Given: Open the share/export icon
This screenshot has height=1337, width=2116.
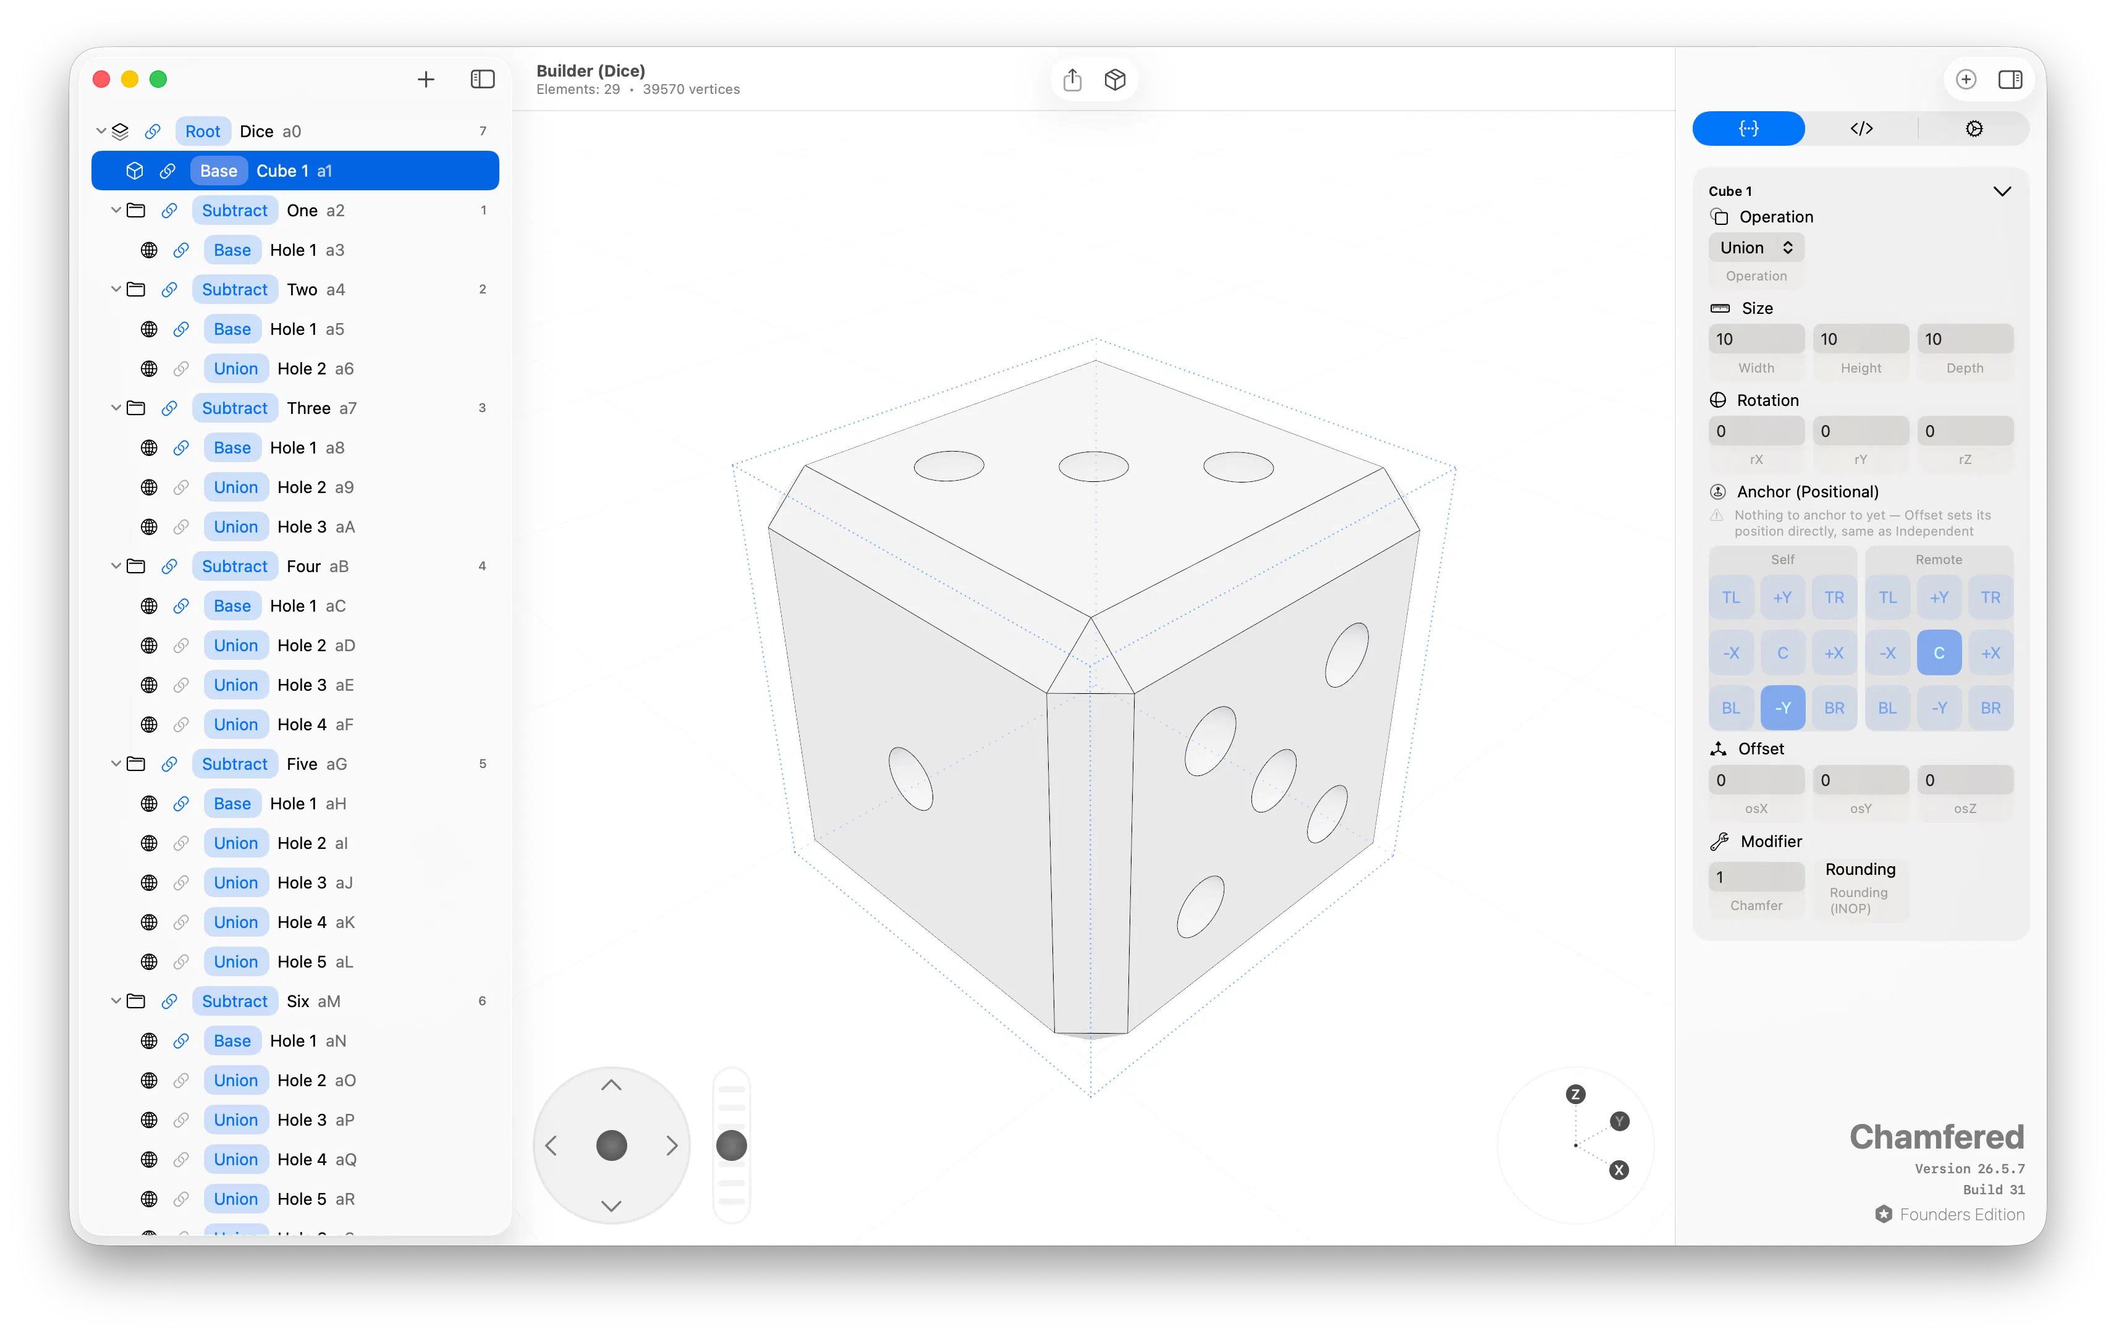Looking at the screenshot, I should 1071,80.
